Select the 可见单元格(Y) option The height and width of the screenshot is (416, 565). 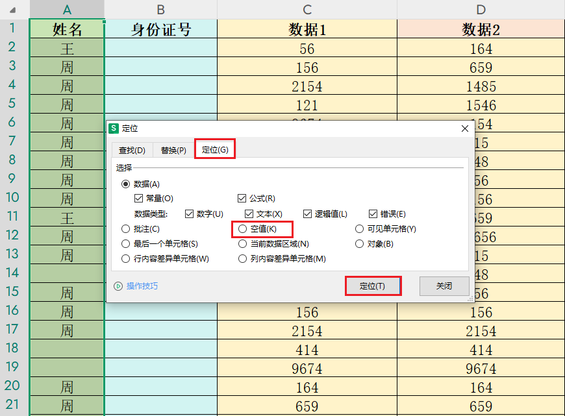pos(360,229)
